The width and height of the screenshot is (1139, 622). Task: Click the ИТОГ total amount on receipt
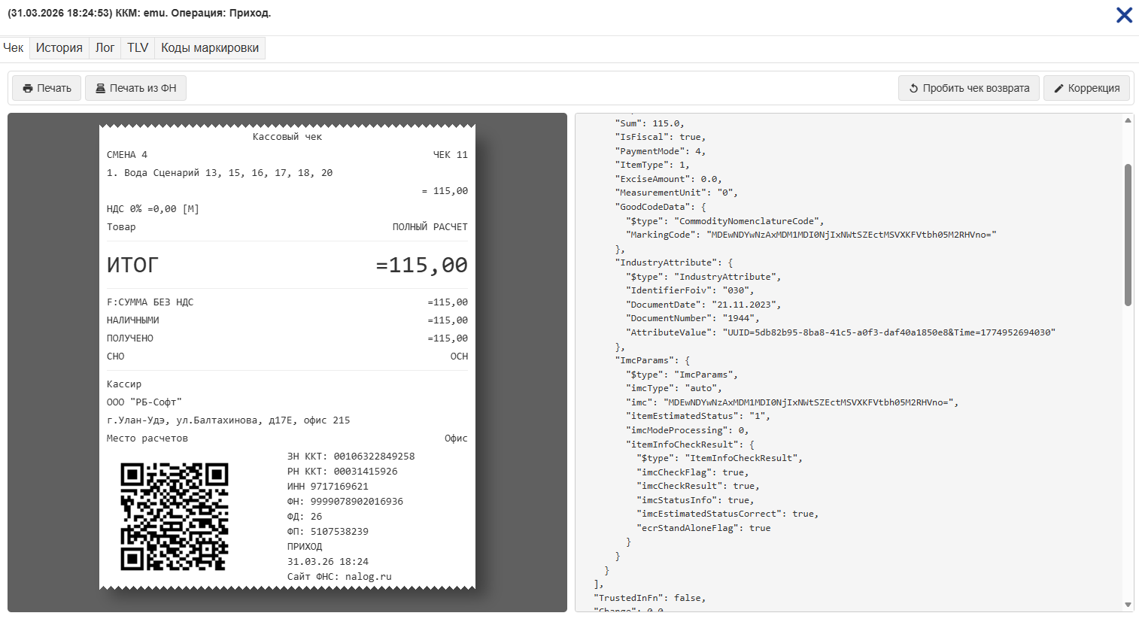click(x=421, y=265)
